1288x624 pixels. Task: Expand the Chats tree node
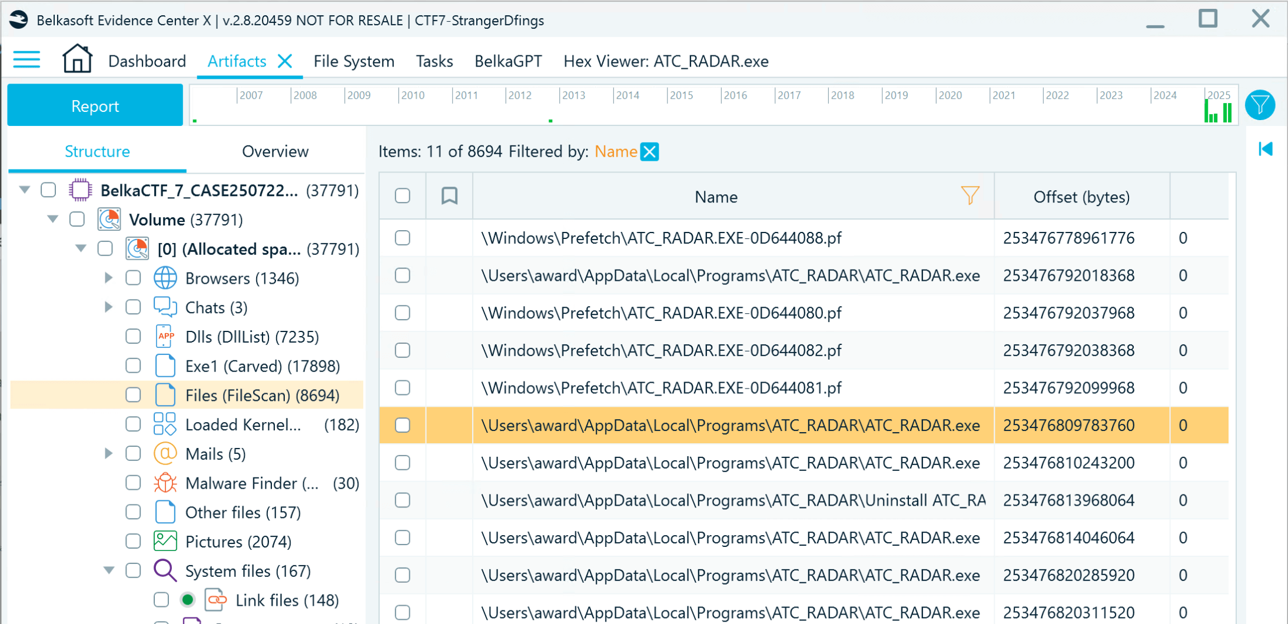click(108, 307)
